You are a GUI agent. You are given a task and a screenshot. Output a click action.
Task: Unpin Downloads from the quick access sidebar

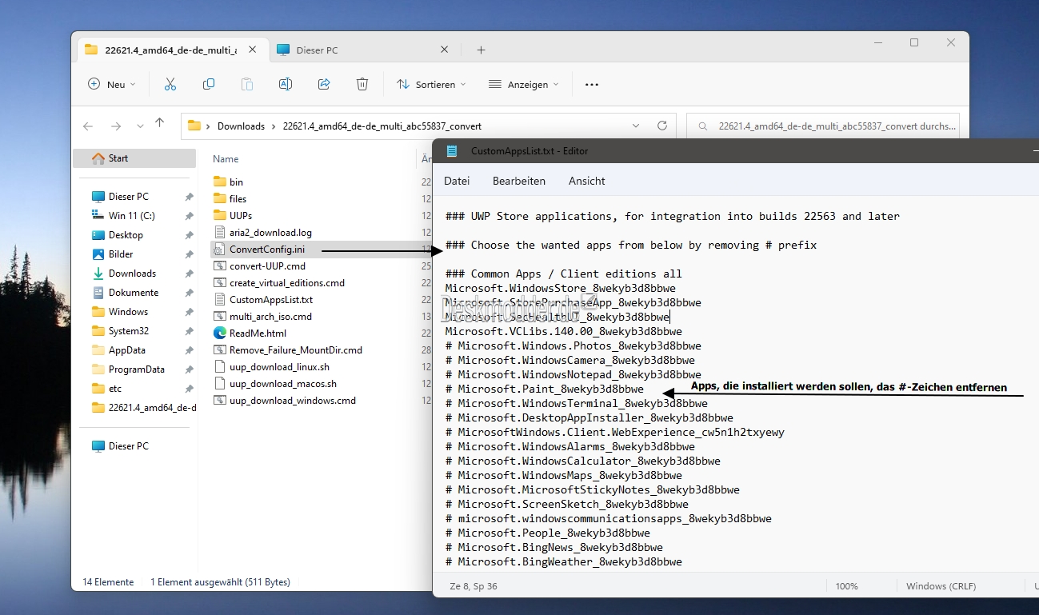tap(189, 274)
